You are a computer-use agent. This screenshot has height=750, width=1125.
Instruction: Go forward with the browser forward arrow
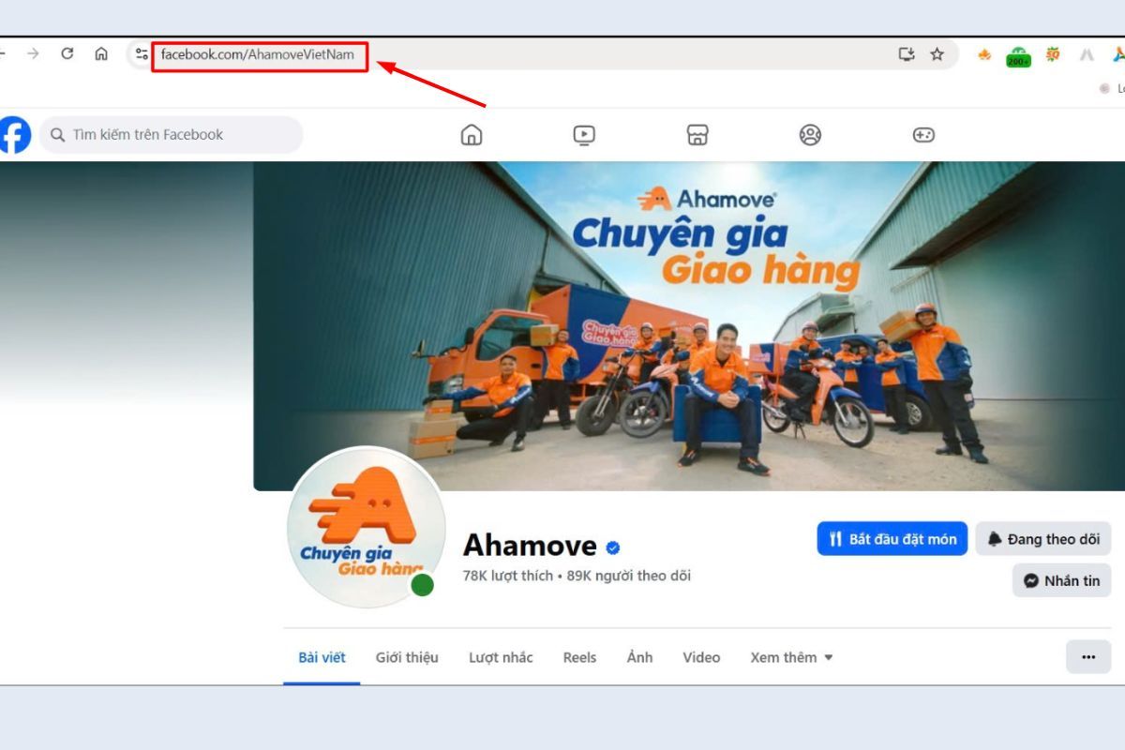click(x=33, y=54)
